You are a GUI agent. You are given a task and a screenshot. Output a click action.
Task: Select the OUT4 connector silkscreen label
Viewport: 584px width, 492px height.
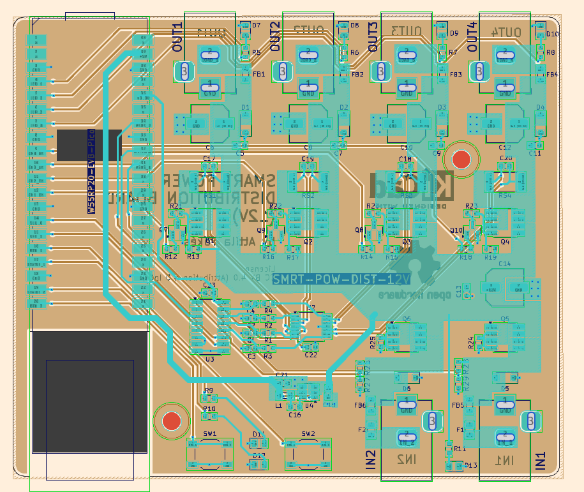[472, 36]
